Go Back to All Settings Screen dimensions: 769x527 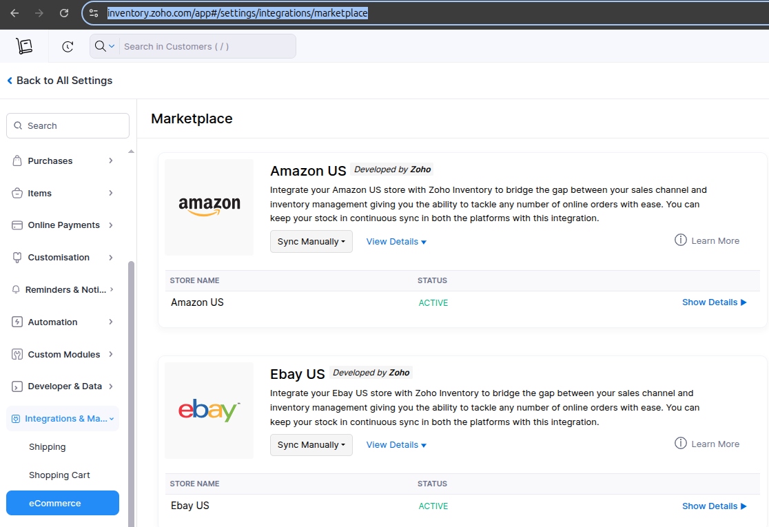click(64, 81)
